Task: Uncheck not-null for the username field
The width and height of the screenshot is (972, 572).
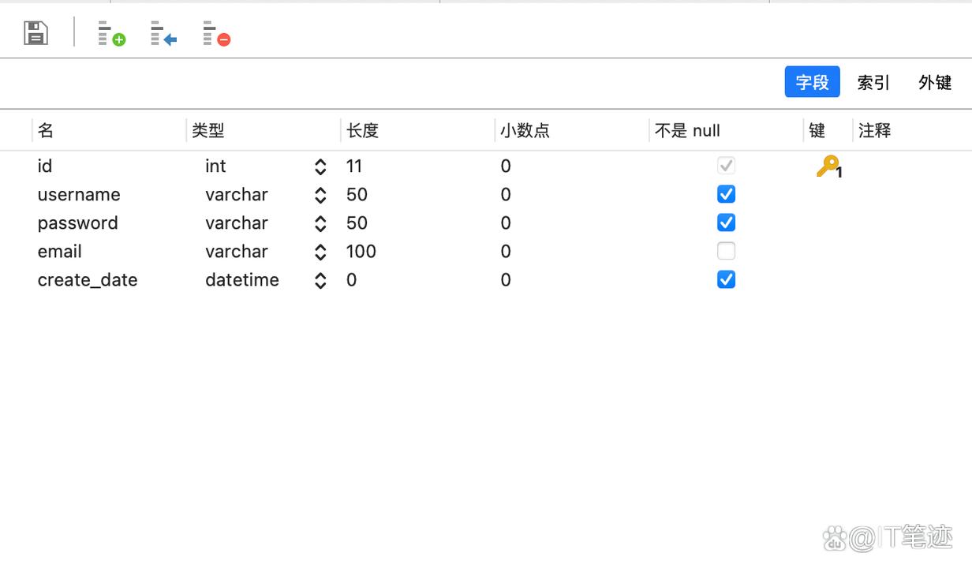Action: pyautogui.click(x=726, y=194)
